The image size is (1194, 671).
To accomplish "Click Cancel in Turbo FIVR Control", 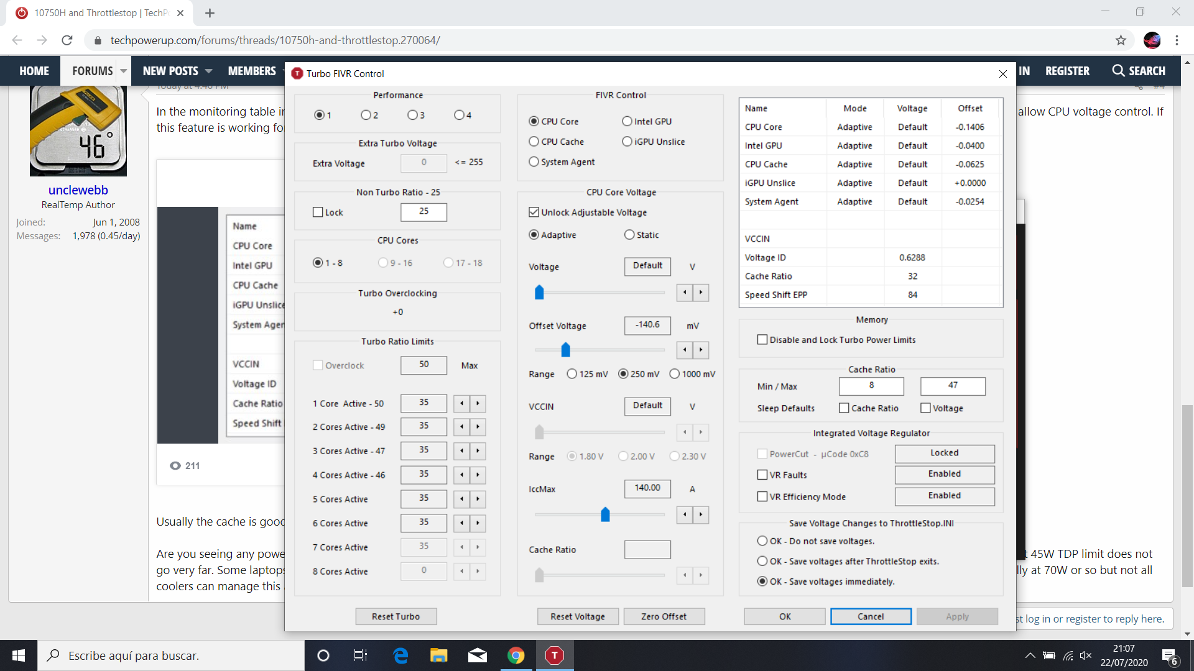I will tap(871, 616).
